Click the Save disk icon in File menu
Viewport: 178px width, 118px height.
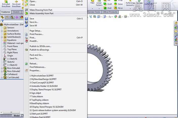tap(26, 19)
